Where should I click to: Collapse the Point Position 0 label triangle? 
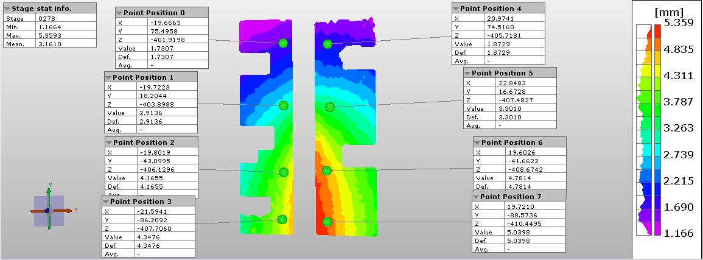(119, 13)
